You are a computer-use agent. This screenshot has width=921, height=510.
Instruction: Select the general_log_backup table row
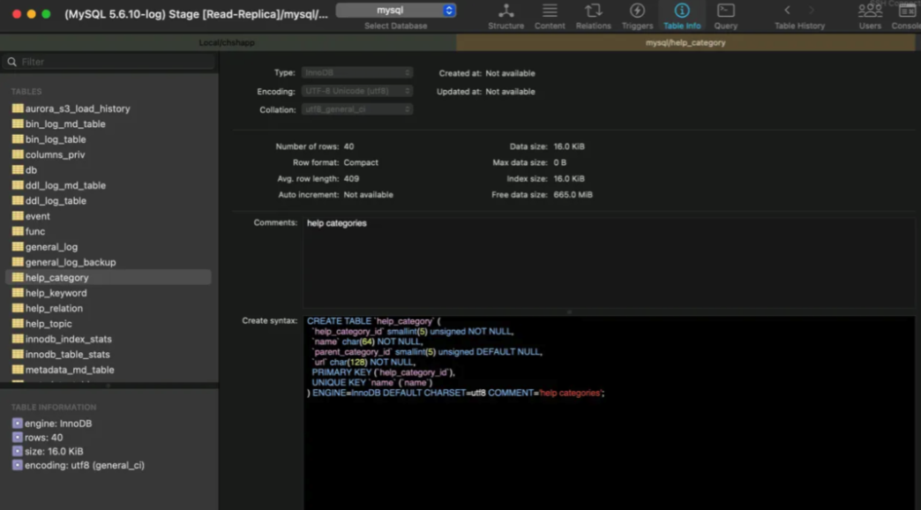coord(109,262)
